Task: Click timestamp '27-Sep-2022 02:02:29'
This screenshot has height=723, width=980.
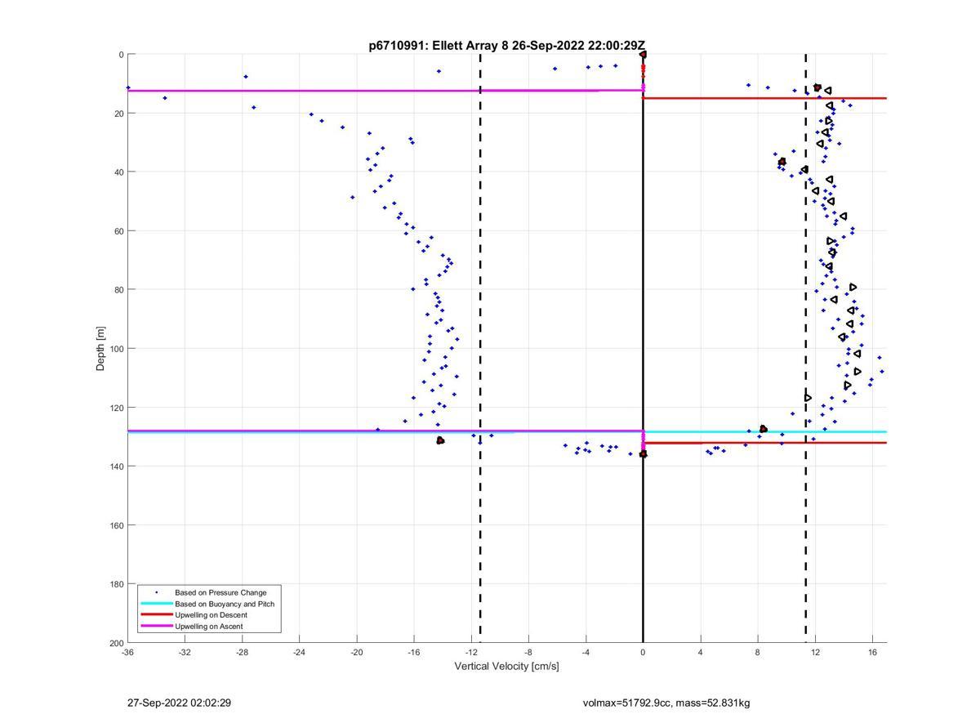Action: [179, 703]
